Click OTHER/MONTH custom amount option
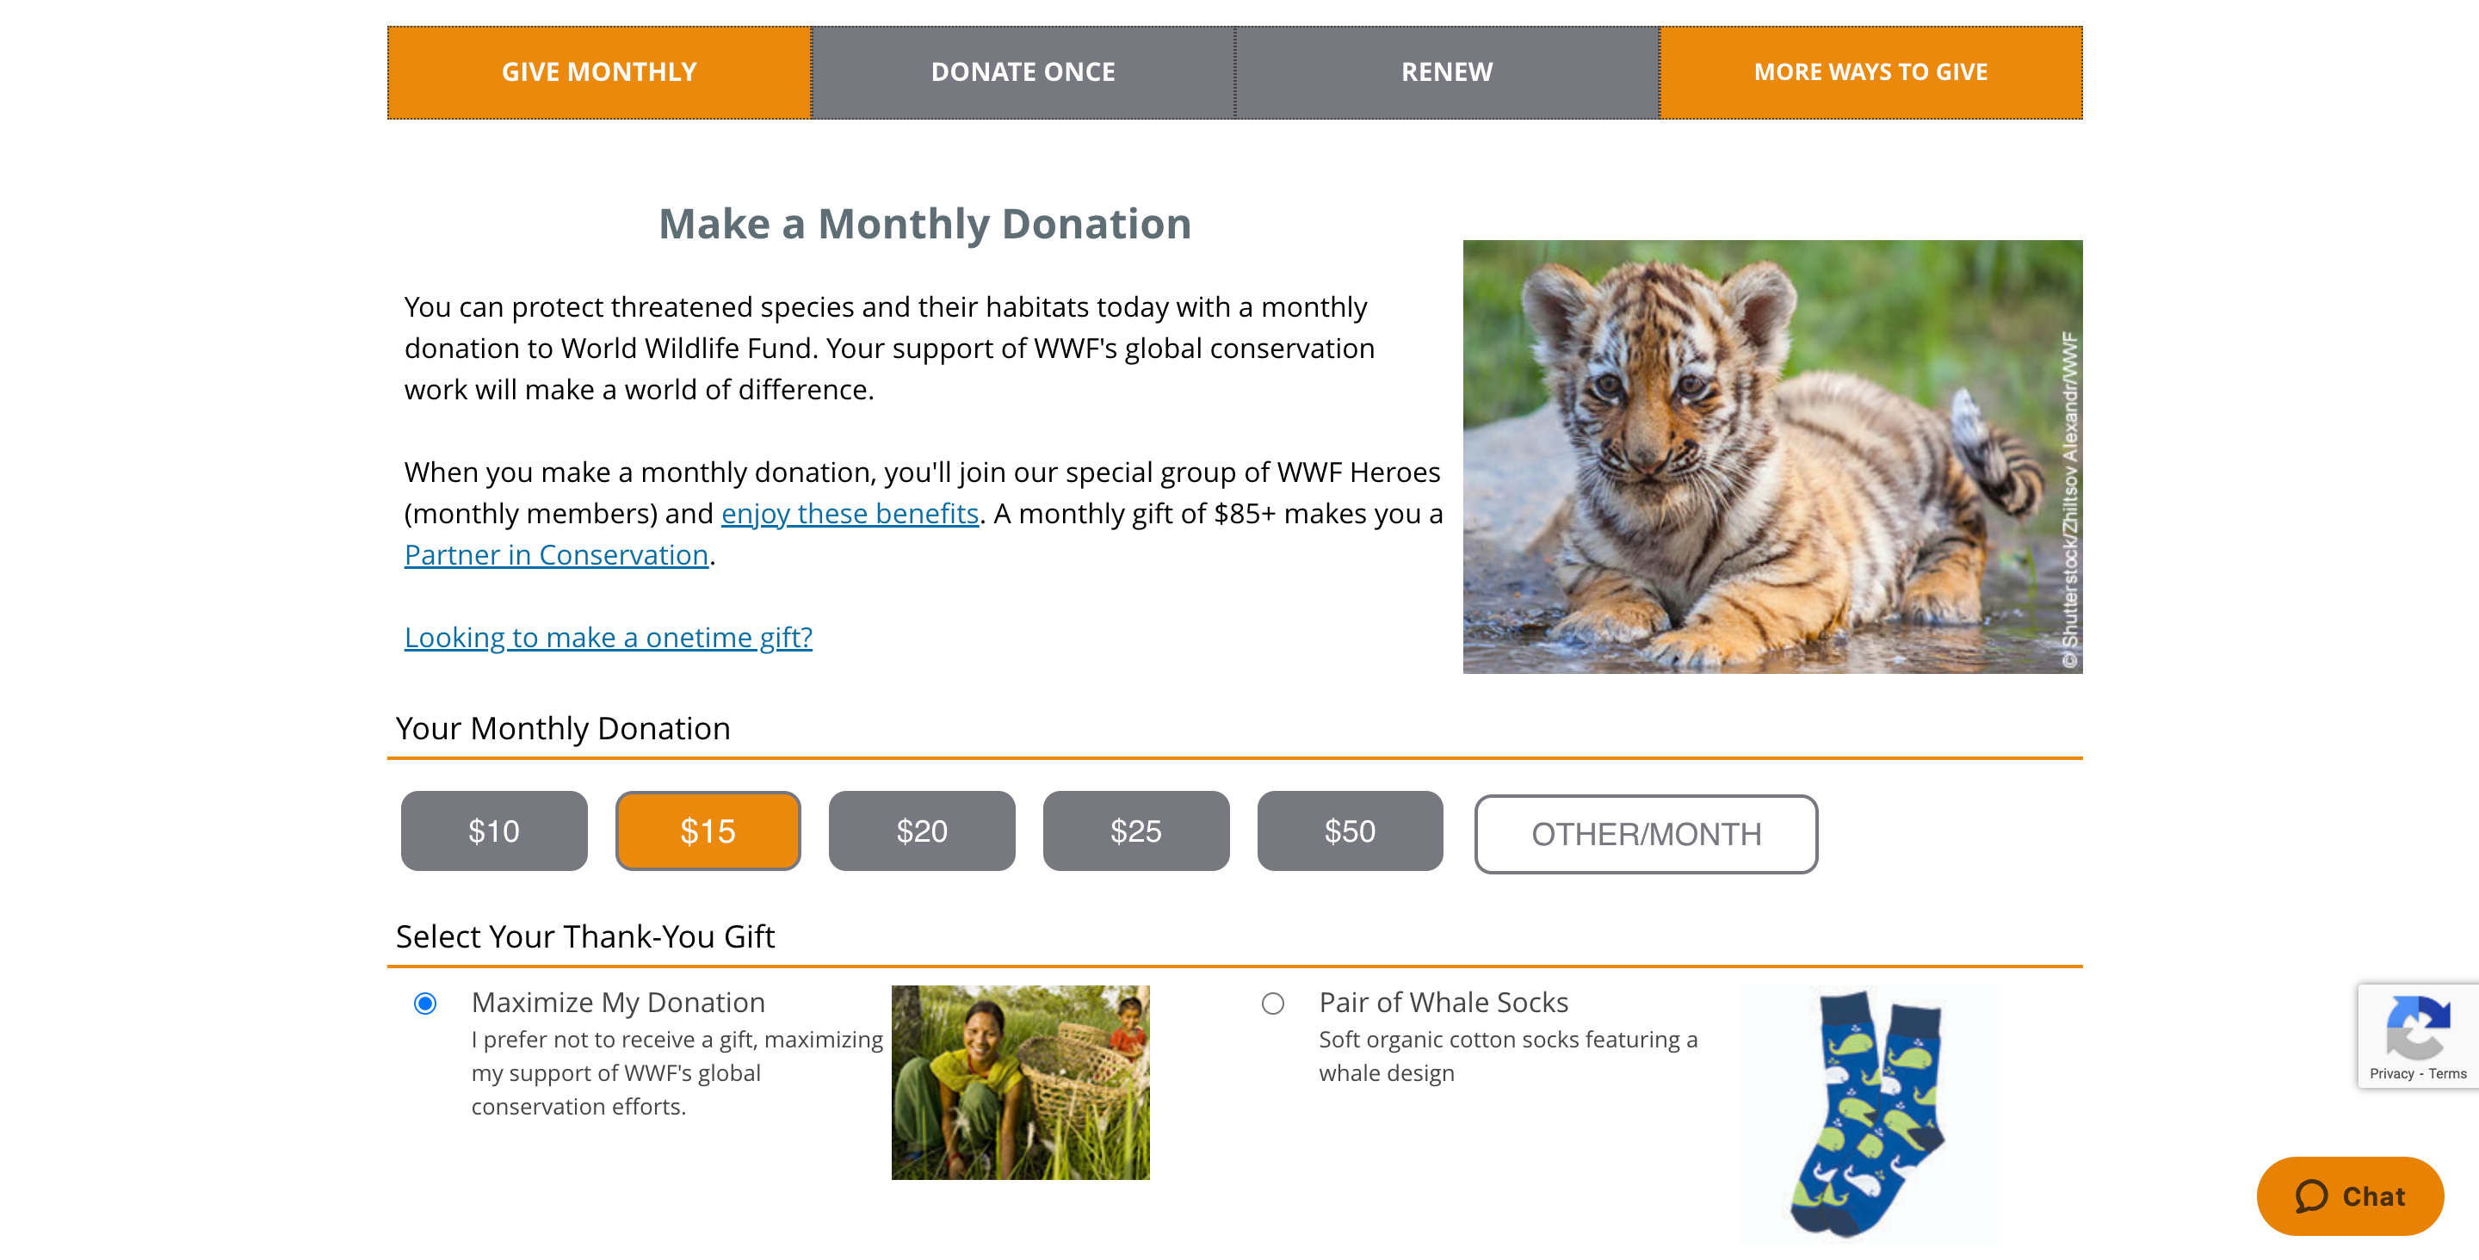Screen dimensions: 2479x1260 (x=1645, y=832)
